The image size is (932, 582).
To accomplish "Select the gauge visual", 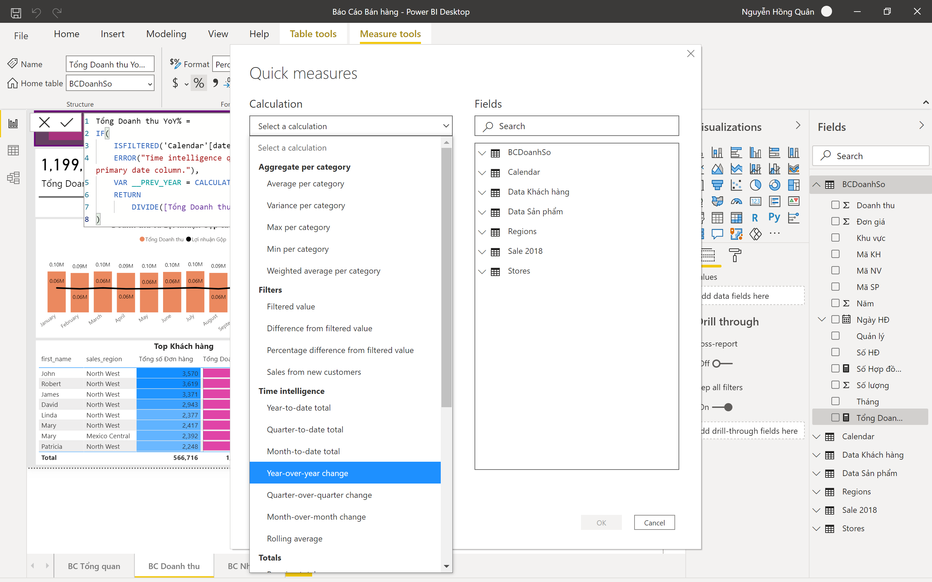I will pyautogui.click(x=736, y=201).
